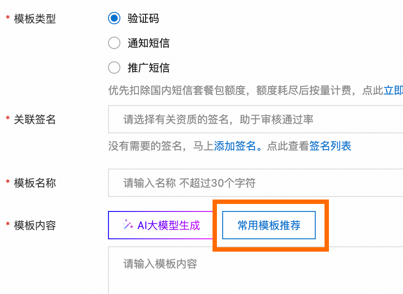Focus the 请输入模板内容 text area
The height and width of the screenshot is (294, 403).
[x=255, y=270]
